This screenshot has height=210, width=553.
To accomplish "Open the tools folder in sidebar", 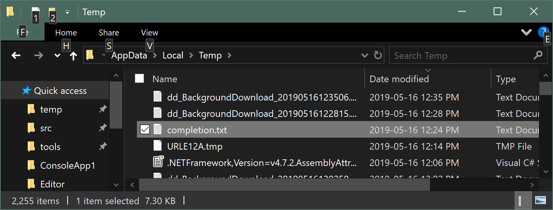I will tap(50, 147).
